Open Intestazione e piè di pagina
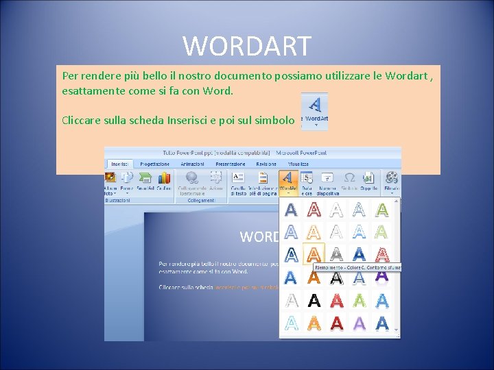The height and width of the screenshot is (370, 494). (263, 184)
